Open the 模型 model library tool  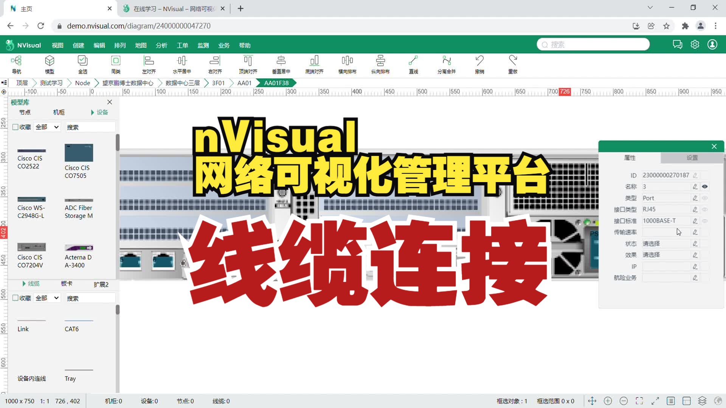pyautogui.click(x=50, y=64)
